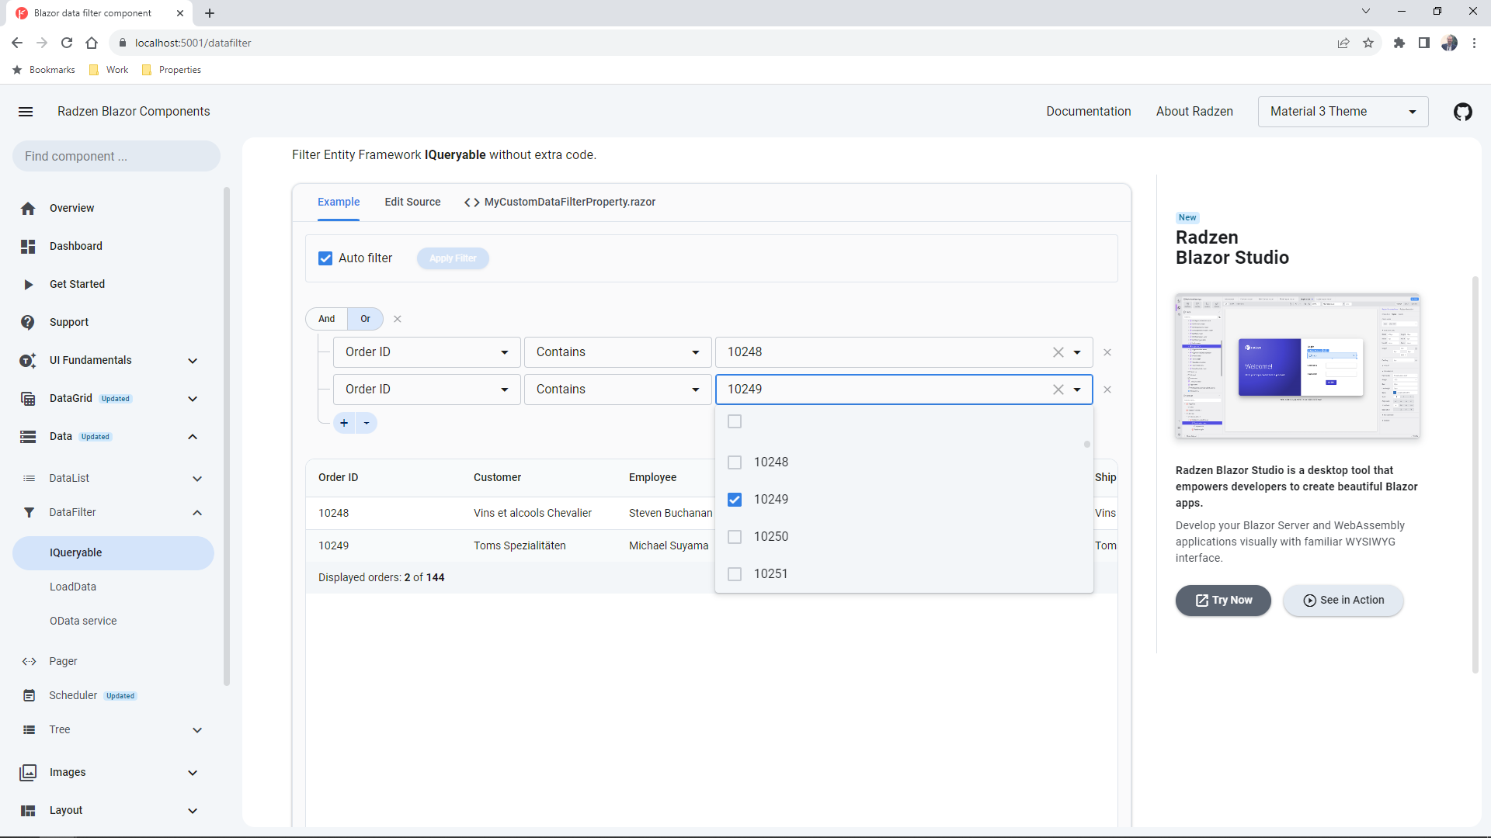1491x838 pixels.
Task: Click the Overview home icon
Action: point(28,208)
